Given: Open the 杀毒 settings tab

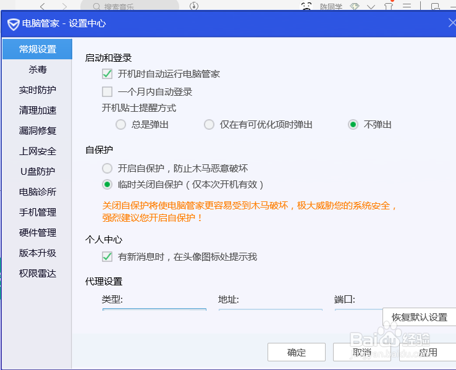Looking at the screenshot, I should coord(37,69).
